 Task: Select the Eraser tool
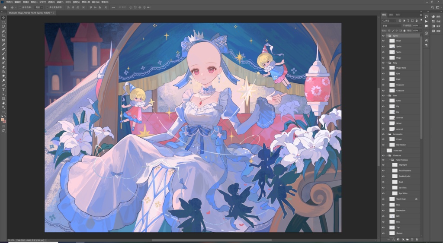(3, 67)
